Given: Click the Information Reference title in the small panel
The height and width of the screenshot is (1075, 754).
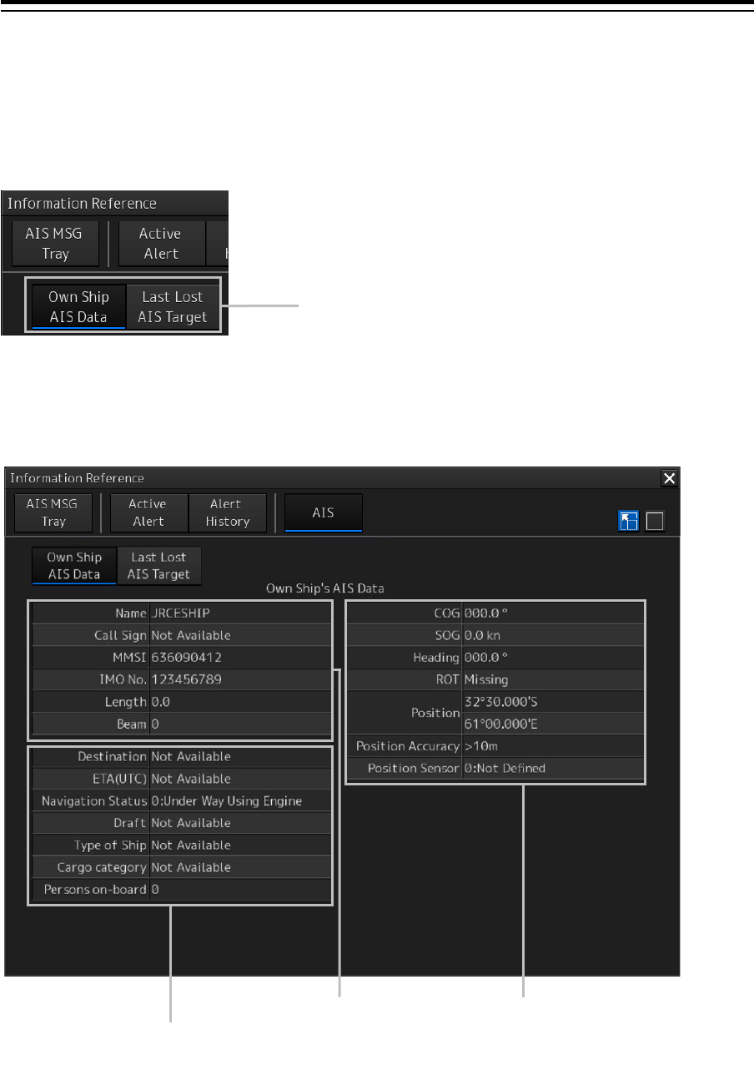Looking at the screenshot, I should (x=82, y=203).
